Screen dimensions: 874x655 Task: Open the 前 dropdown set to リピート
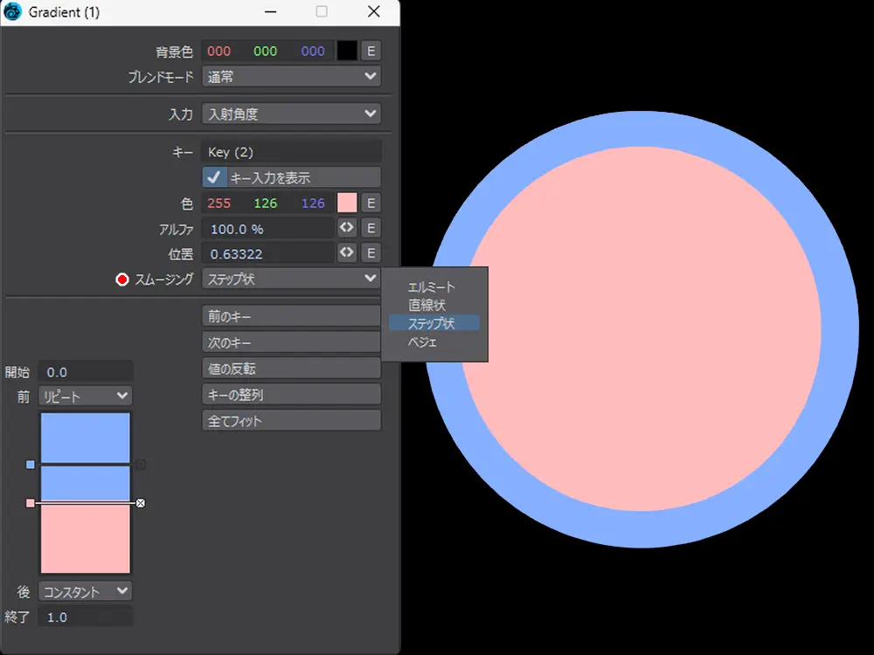(x=85, y=396)
